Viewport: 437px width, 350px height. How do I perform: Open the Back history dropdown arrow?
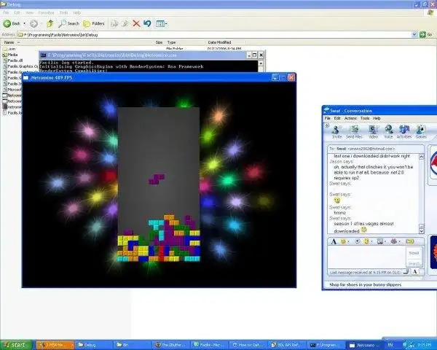click(x=25, y=24)
